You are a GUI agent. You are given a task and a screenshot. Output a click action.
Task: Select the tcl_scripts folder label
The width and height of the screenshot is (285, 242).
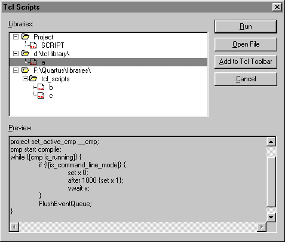coord(56,79)
